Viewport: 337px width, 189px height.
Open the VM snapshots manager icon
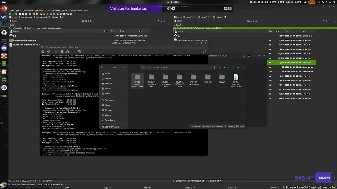click(80, 52)
